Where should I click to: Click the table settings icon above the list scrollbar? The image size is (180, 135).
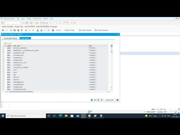(x=112, y=46)
